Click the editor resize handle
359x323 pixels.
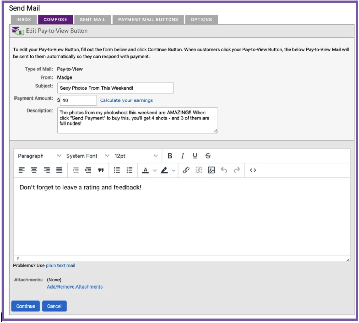tap(348, 260)
